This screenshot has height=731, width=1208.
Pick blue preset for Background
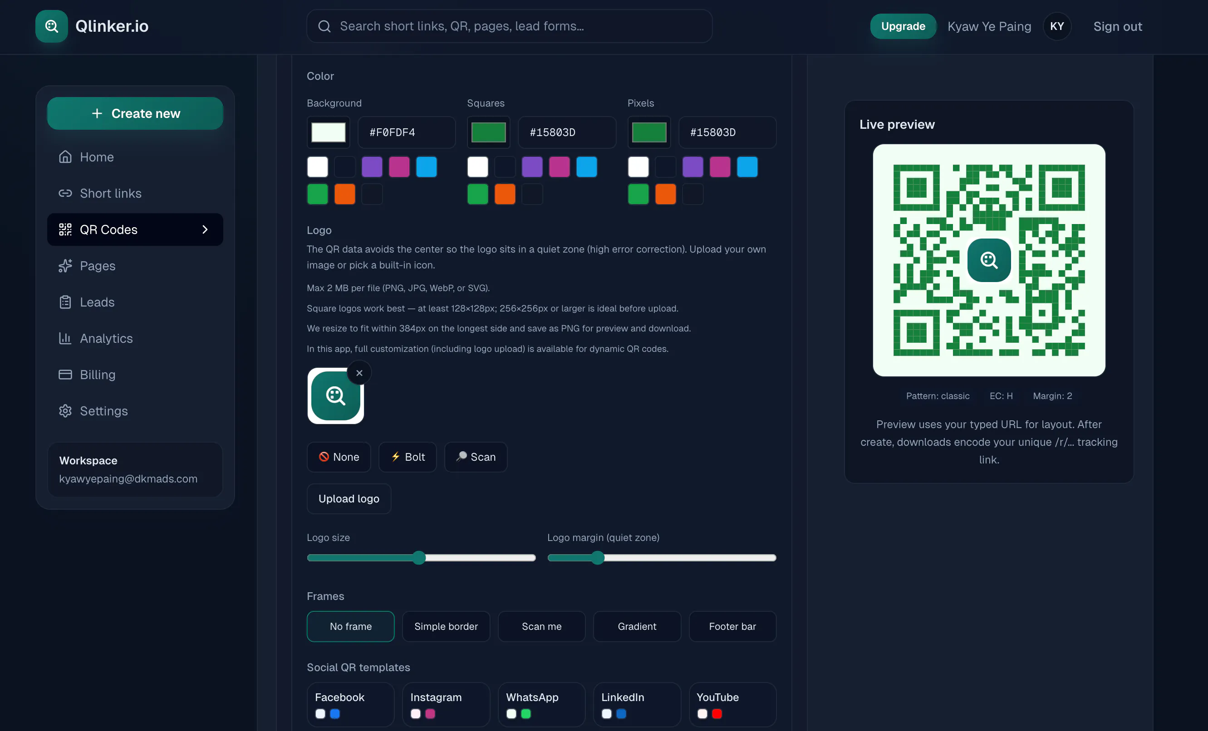[427, 167]
